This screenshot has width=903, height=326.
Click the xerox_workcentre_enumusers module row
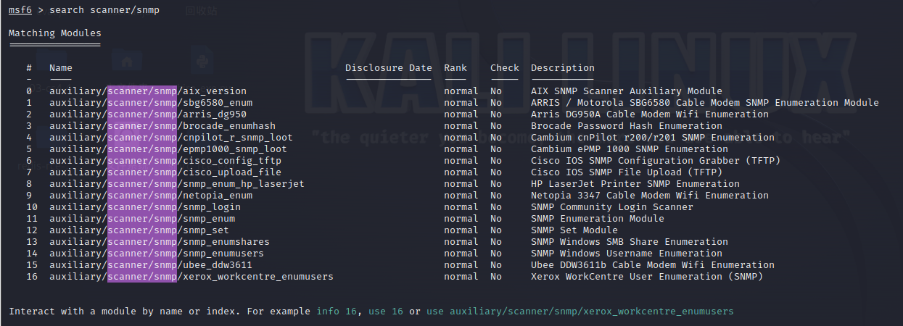(x=191, y=277)
